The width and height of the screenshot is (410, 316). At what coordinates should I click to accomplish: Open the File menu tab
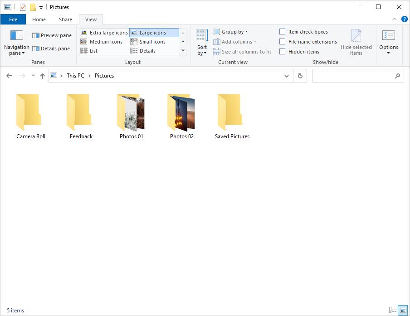tap(13, 19)
